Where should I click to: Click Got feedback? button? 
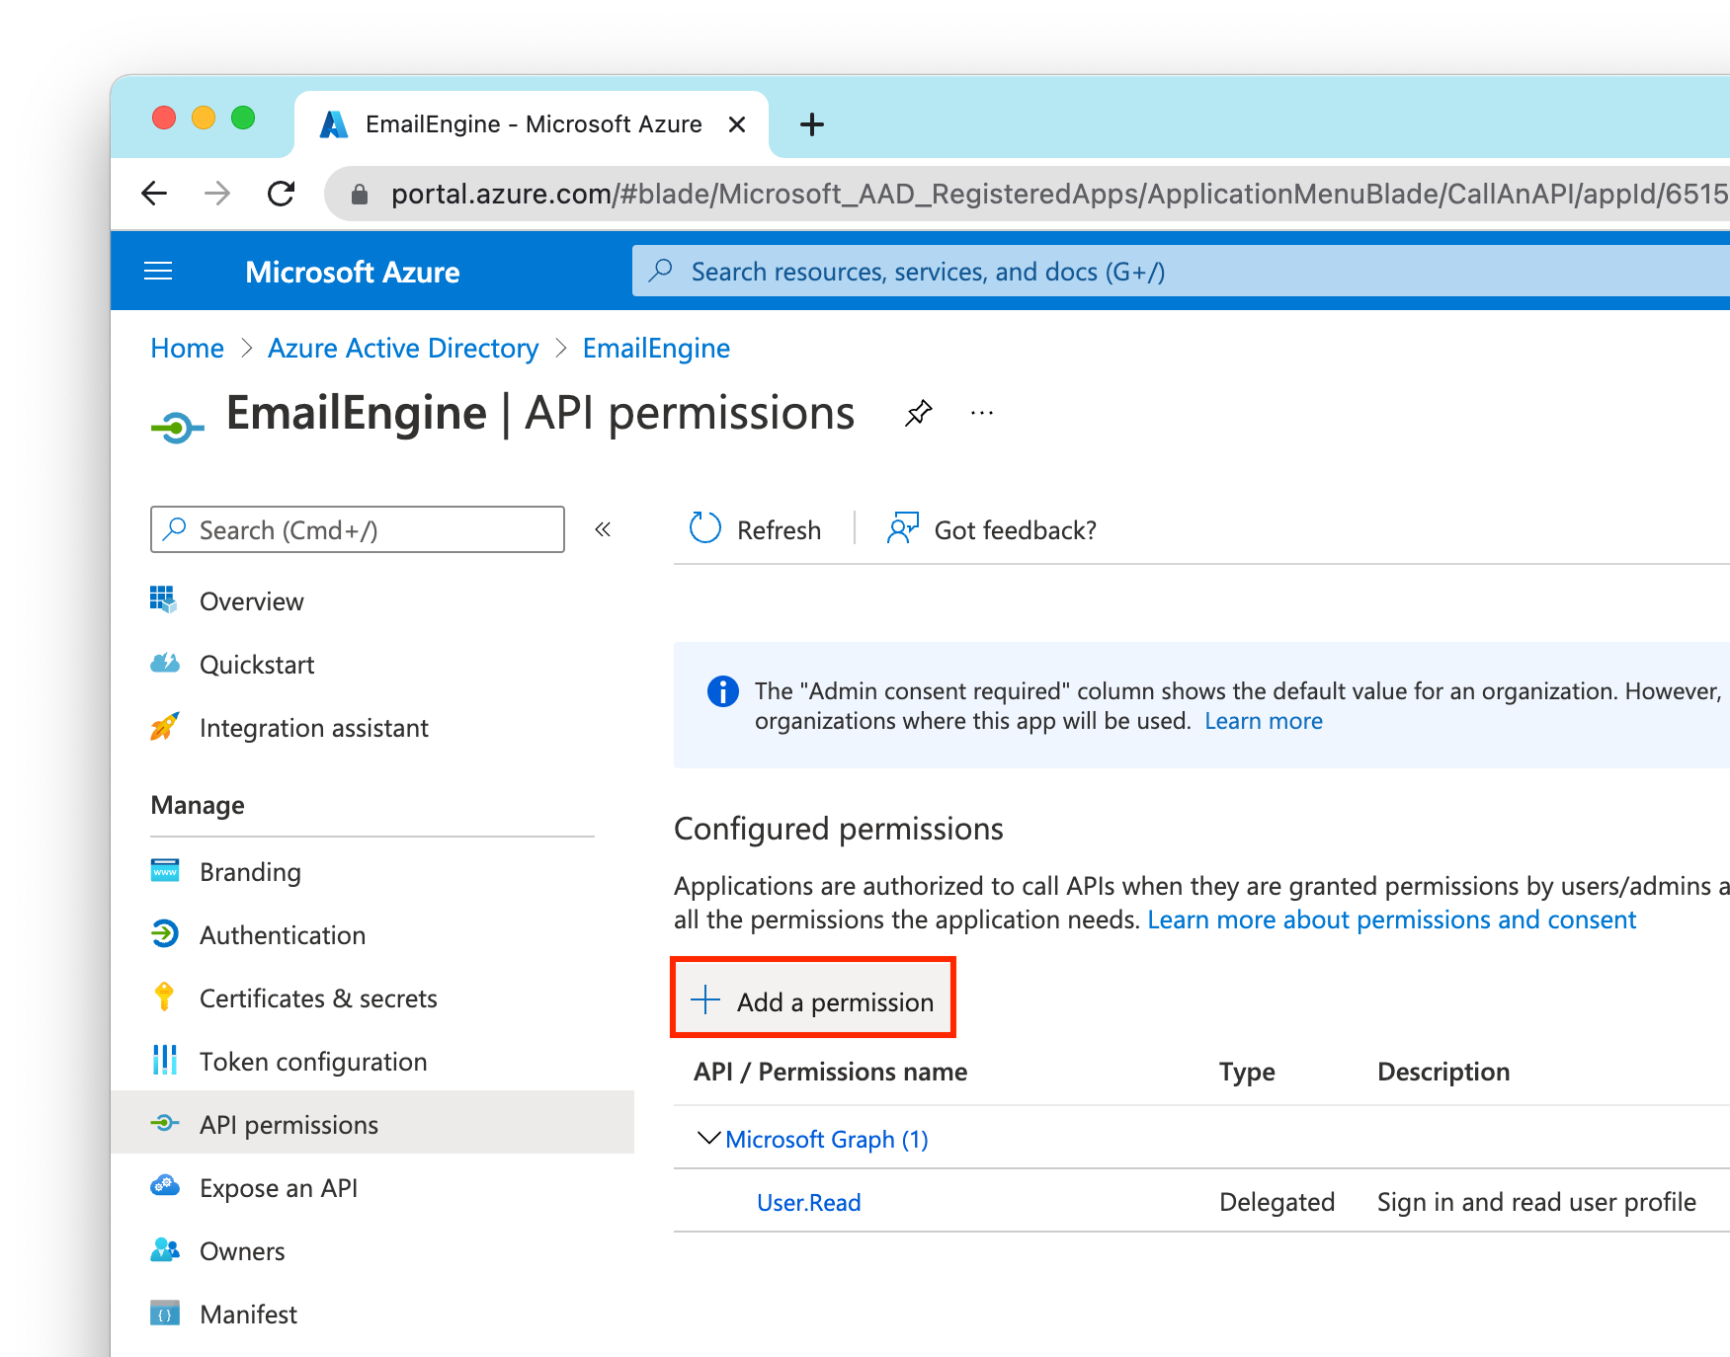click(x=992, y=529)
